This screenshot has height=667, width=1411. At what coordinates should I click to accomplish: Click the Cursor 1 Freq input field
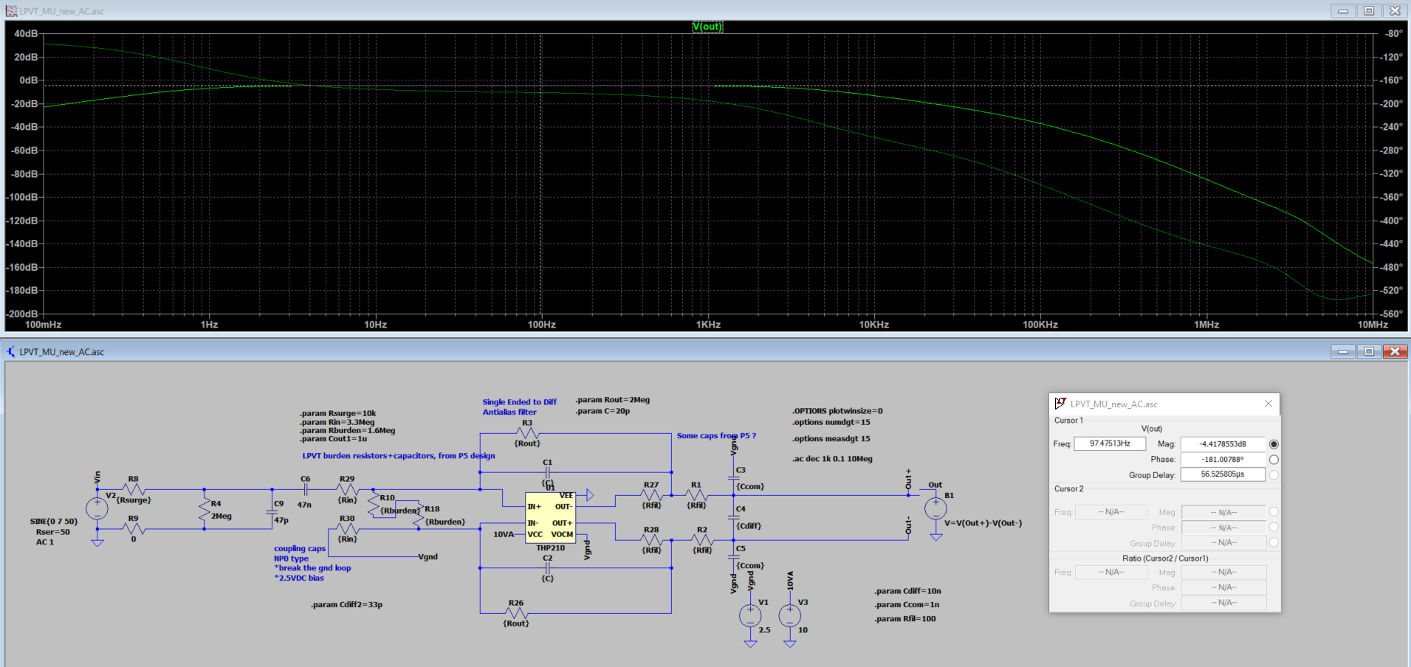1110,443
